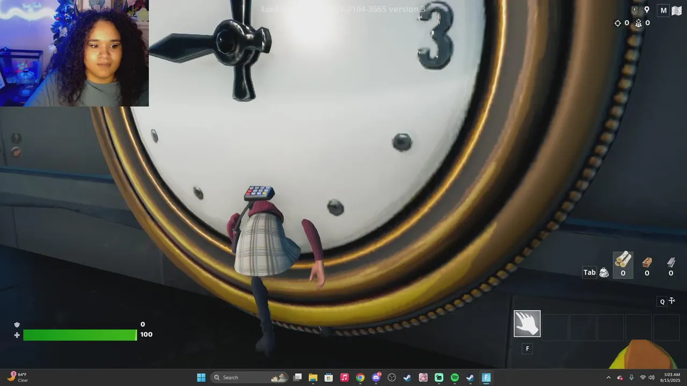Click the keypad device on the character's back
The width and height of the screenshot is (687, 386).
[x=259, y=193]
